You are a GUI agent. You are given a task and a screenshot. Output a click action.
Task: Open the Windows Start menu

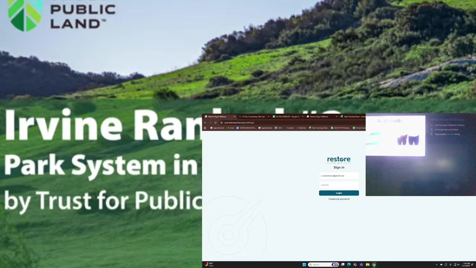coord(304,265)
